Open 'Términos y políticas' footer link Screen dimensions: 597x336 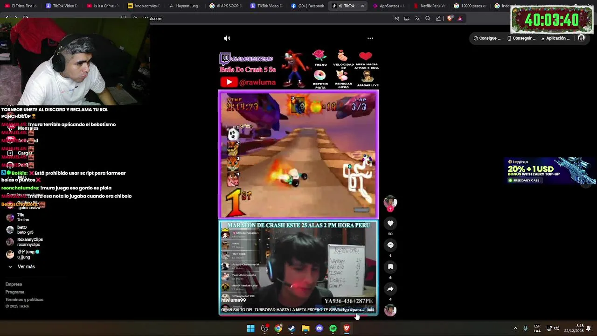click(x=24, y=300)
